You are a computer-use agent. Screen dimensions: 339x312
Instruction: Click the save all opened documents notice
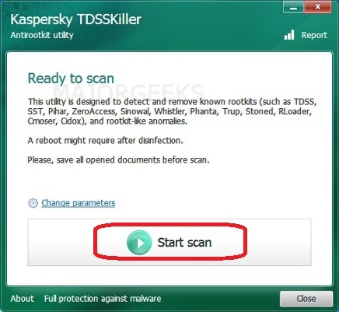click(x=118, y=160)
